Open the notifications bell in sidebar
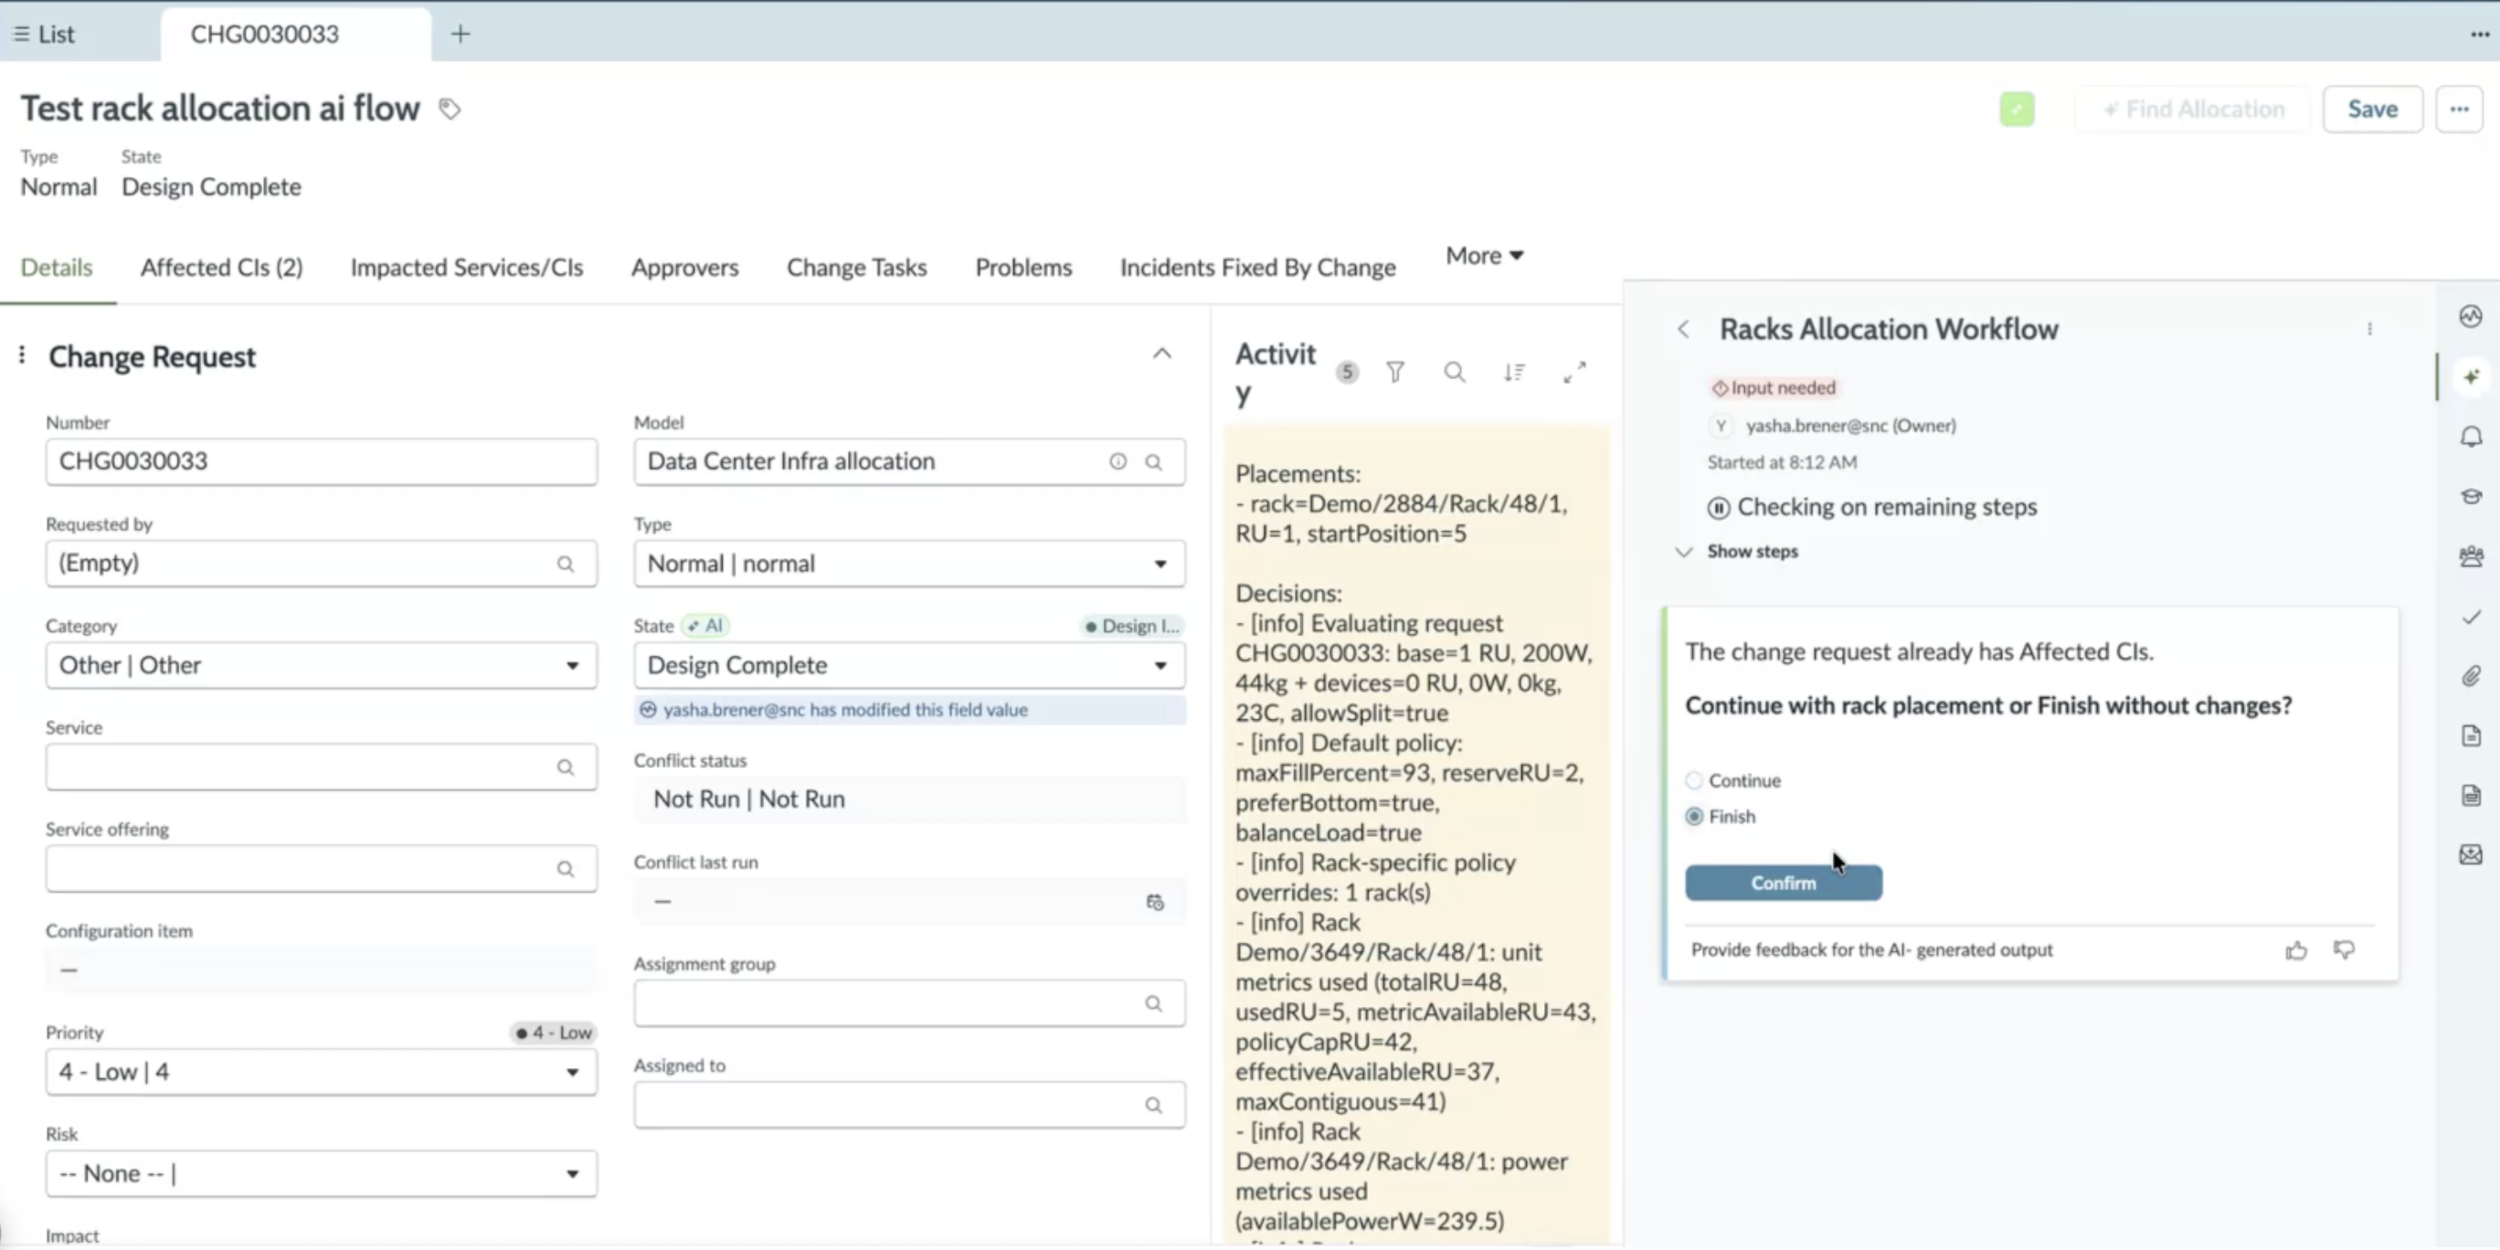The width and height of the screenshot is (2500, 1250). [x=2471, y=437]
